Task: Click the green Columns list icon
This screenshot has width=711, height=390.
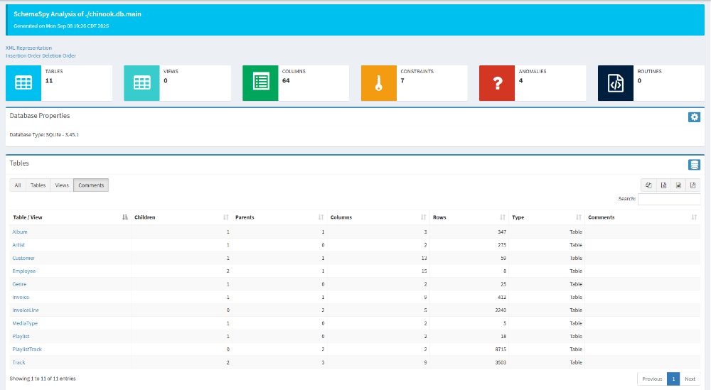Action: pyautogui.click(x=260, y=83)
